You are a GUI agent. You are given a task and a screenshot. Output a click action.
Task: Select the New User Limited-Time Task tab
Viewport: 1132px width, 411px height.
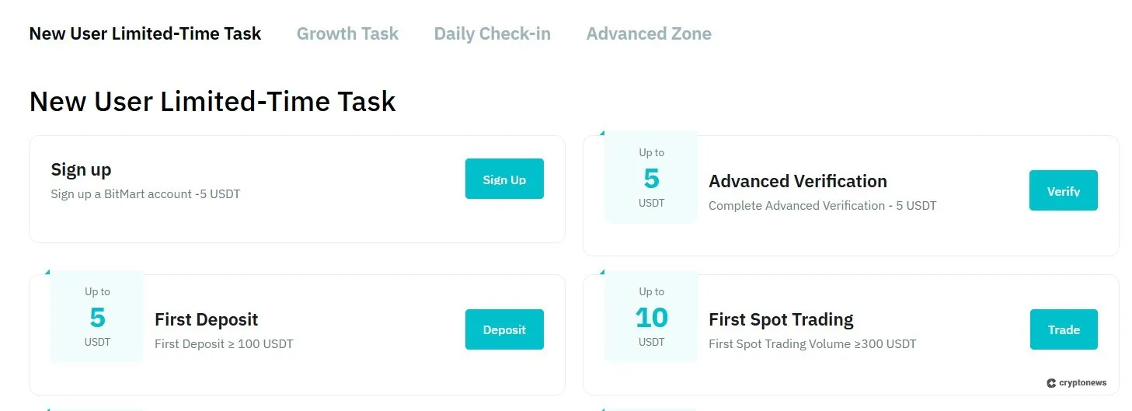tap(145, 34)
